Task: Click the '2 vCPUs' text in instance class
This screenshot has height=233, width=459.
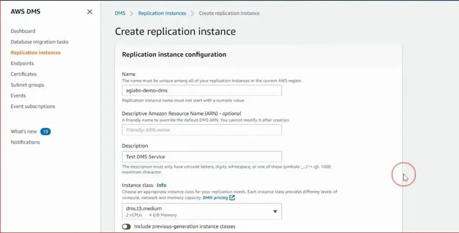Action: [134, 215]
